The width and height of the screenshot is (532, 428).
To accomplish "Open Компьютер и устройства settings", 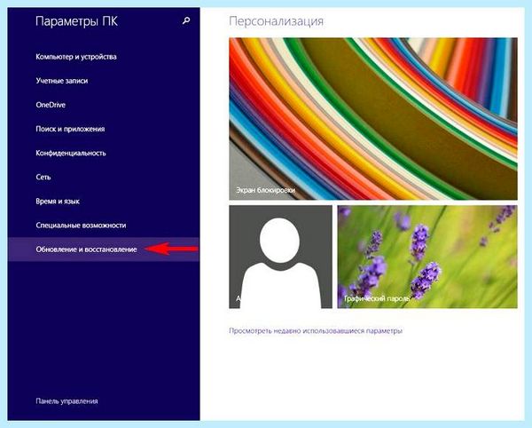I will click(76, 57).
